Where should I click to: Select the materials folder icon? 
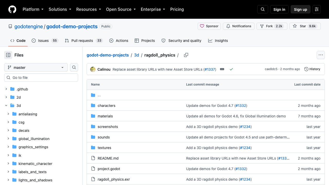tap(93, 116)
